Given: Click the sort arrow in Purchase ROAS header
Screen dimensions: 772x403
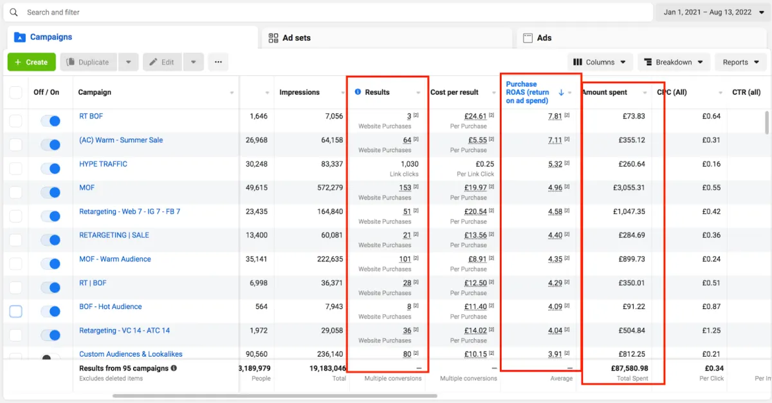Looking at the screenshot, I should (561, 93).
